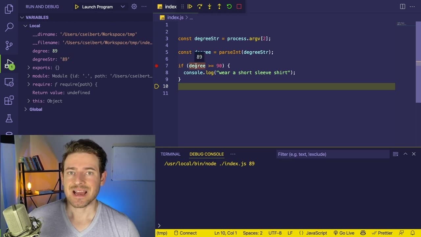Expand the Global variables scope

[26, 109]
